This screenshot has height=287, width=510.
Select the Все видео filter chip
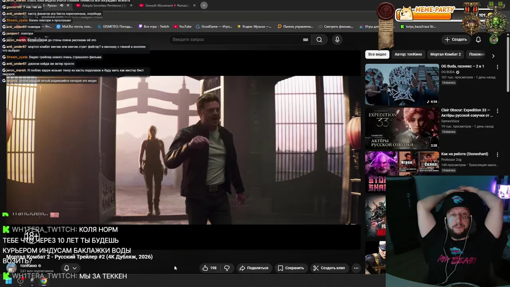(x=377, y=54)
